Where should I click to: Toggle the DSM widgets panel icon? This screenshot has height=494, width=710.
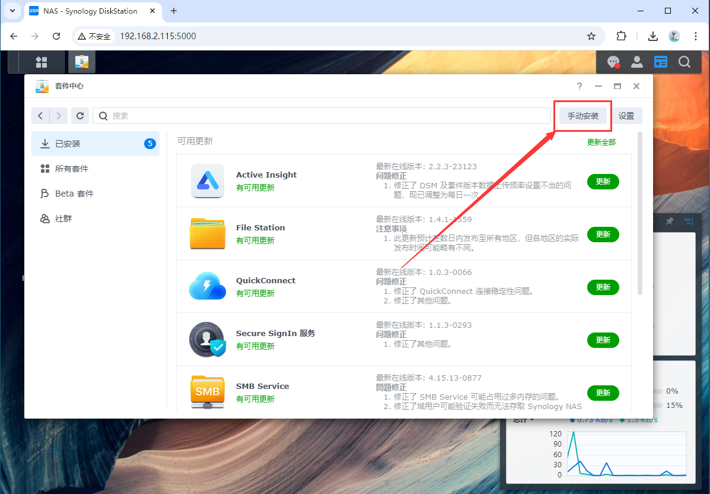pyautogui.click(x=661, y=62)
